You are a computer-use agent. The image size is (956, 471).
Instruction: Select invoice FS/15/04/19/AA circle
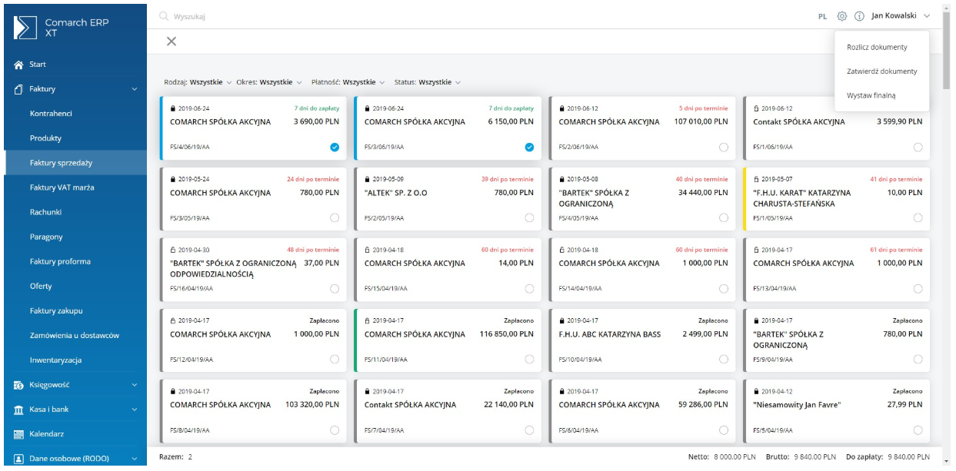click(529, 288)
